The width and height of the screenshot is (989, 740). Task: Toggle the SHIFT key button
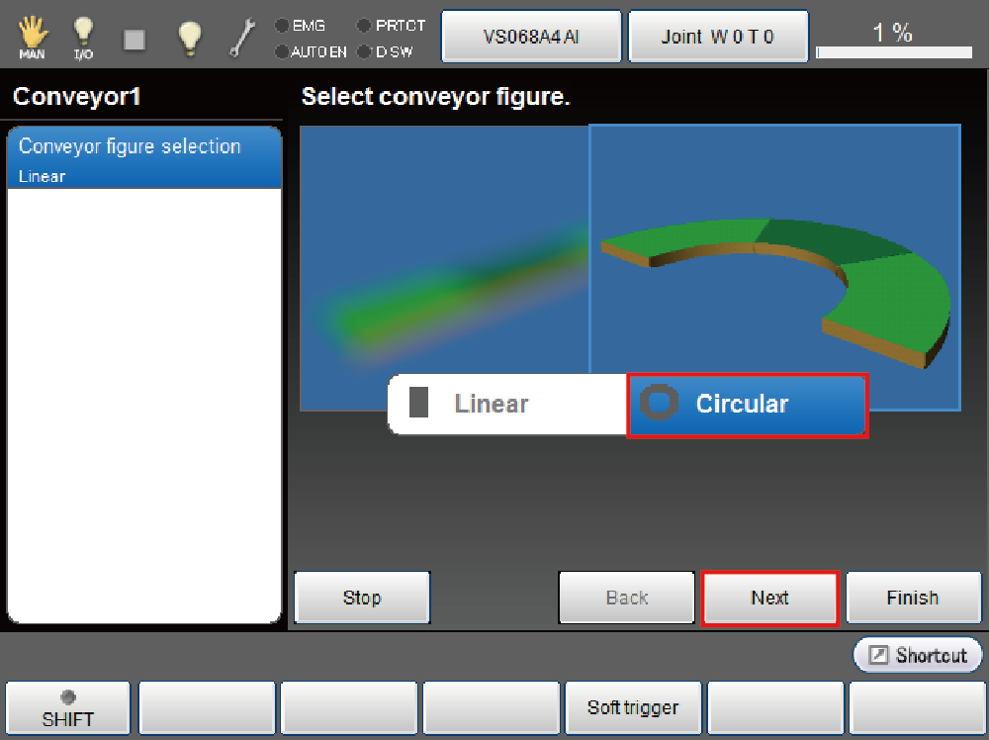(67, 708)
